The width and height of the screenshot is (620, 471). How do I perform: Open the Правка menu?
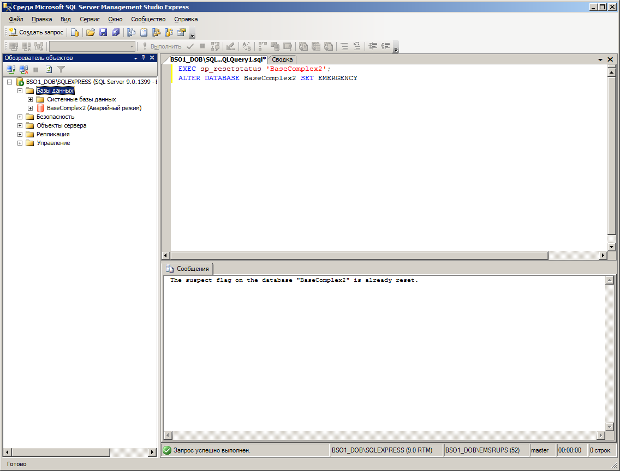[x=41, y=19]
